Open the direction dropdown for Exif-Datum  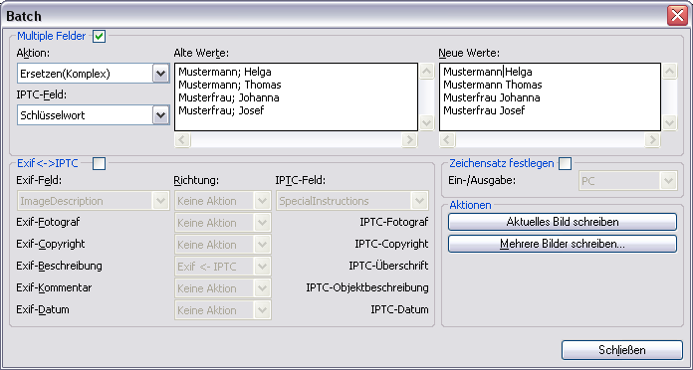[223, 310]
